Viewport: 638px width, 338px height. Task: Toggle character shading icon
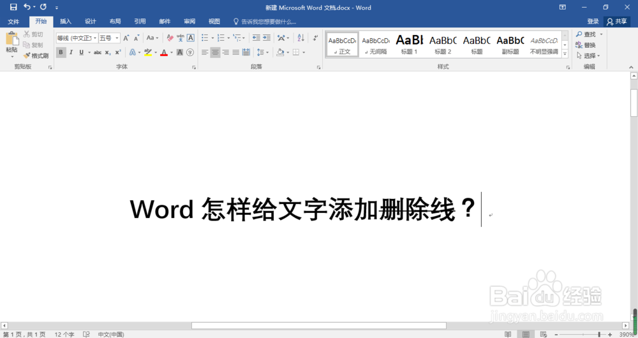tap(180, 52)
